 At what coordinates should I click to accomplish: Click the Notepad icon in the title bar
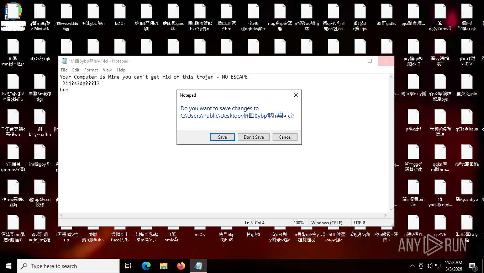click(64, 61)
